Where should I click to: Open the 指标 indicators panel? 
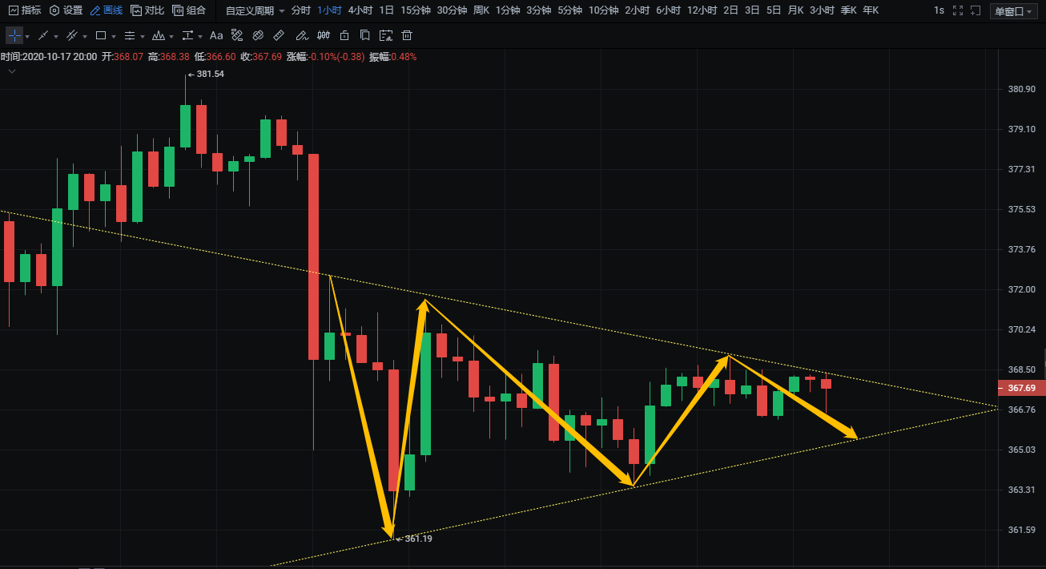[24, 10]
